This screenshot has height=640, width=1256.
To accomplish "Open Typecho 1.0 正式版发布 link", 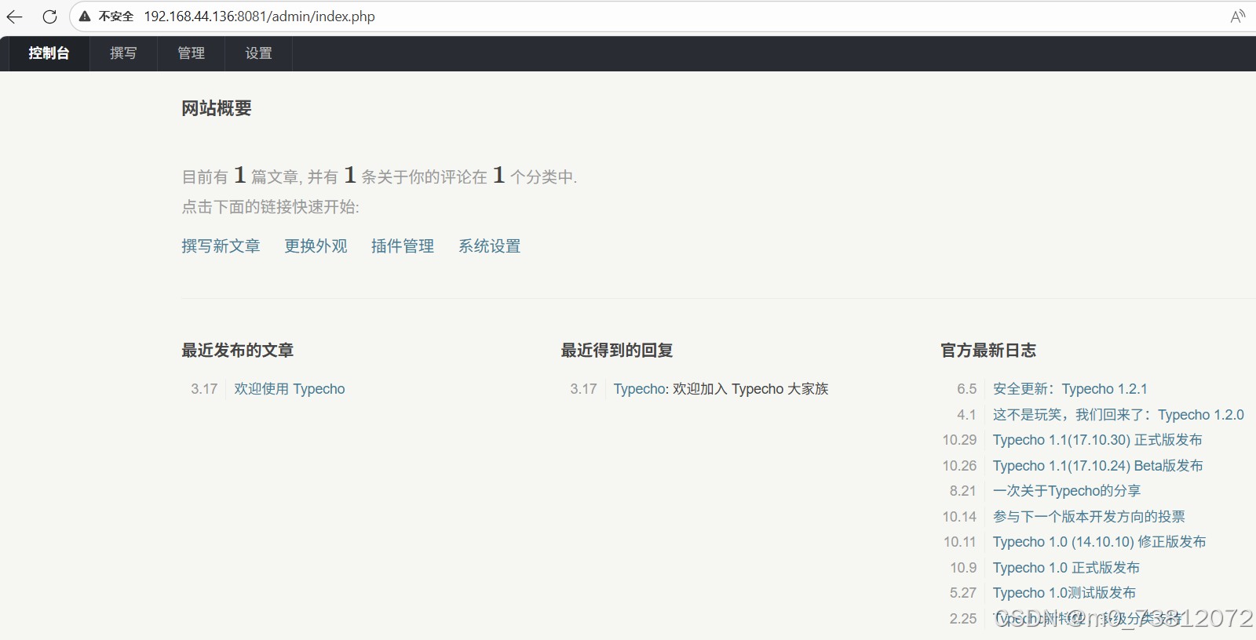I will 1066,568.
